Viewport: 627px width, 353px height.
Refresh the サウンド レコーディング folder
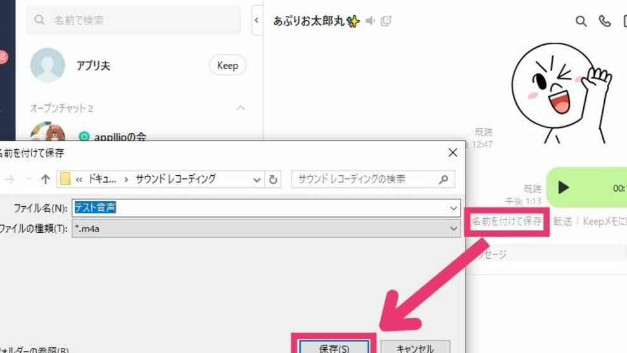[273, 179]
